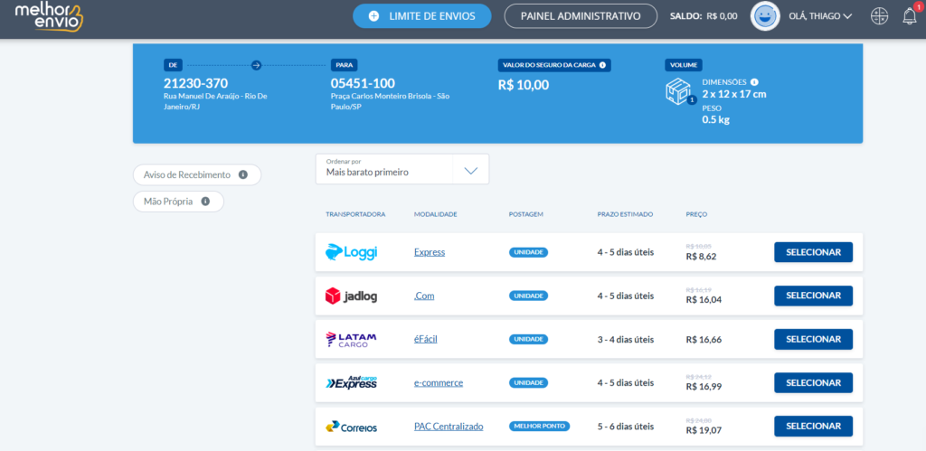Expand the Olá, Thiago user menu
The image size is (926, 451).
click(820, 16)
